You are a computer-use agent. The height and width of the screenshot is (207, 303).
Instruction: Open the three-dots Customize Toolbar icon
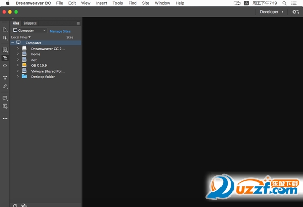coord(5,118)
